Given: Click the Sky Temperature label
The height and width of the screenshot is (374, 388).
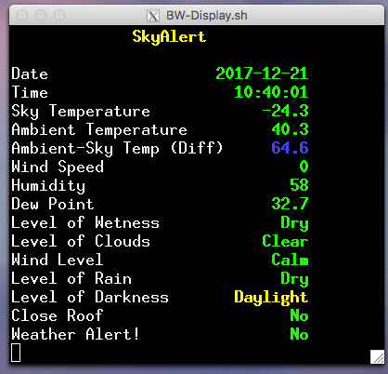Looking at the screenshot, I should 81,112.
